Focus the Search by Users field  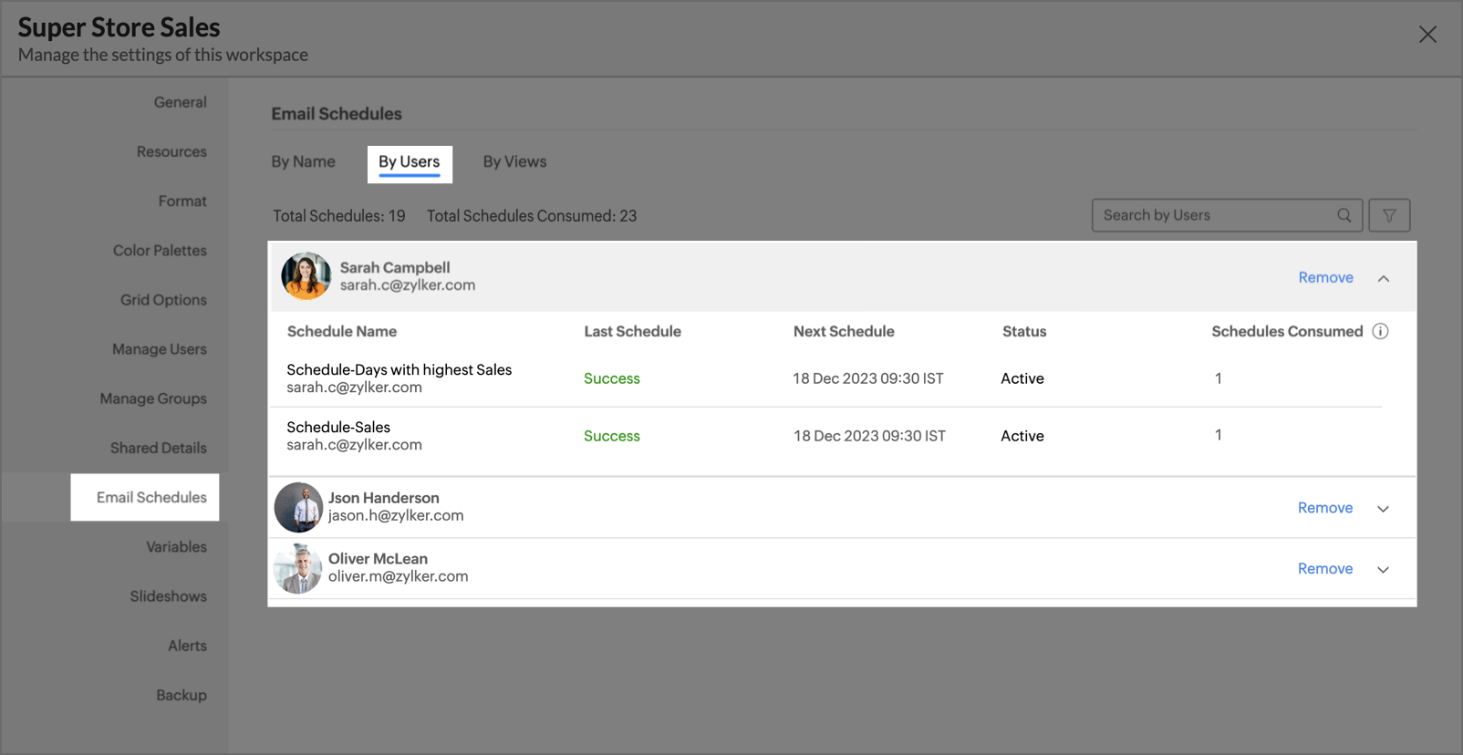[x=1227, y=215]
